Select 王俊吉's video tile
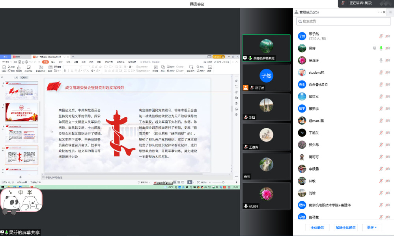The image size is (394, 236). click(266, 137)
